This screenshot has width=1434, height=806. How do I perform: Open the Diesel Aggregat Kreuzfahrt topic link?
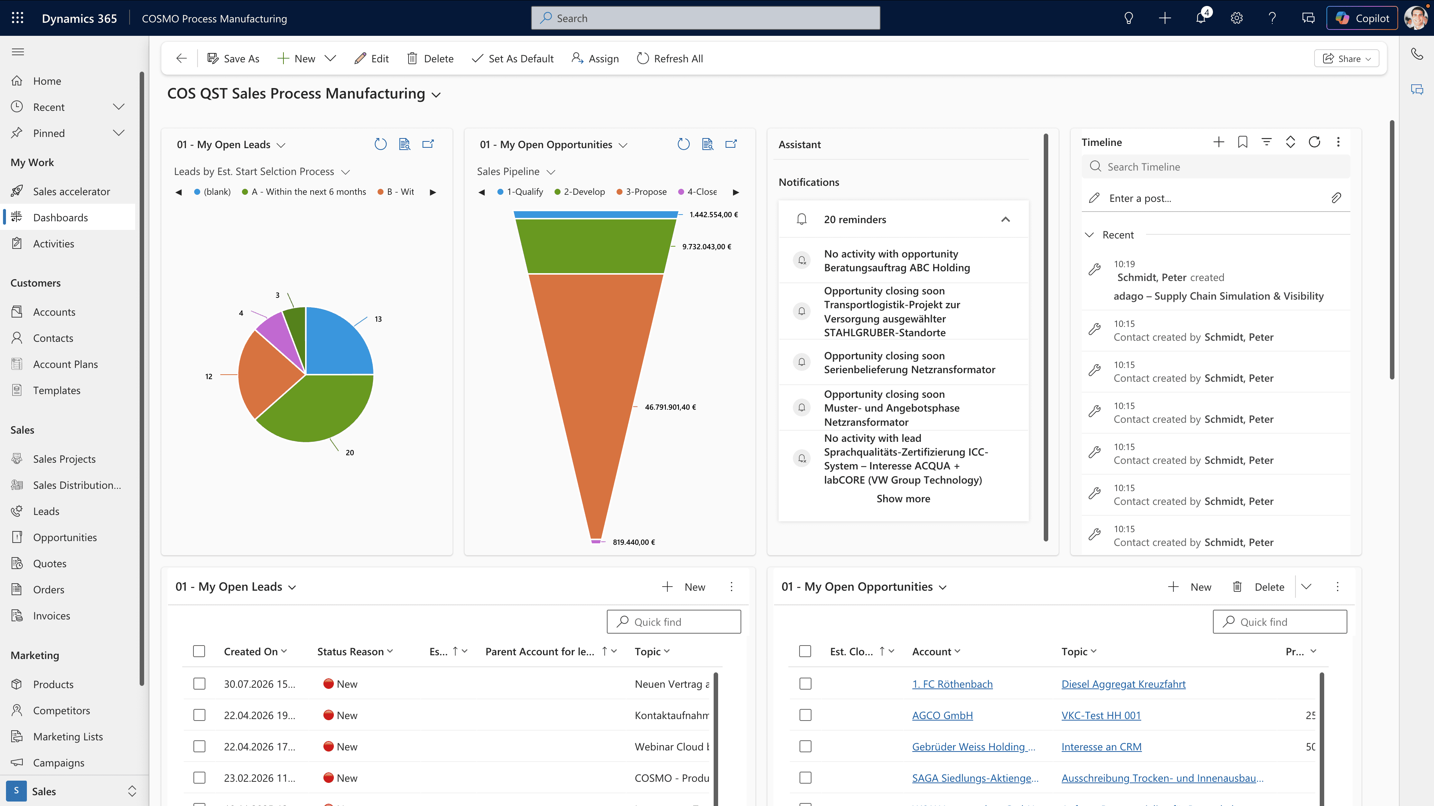1123,684
